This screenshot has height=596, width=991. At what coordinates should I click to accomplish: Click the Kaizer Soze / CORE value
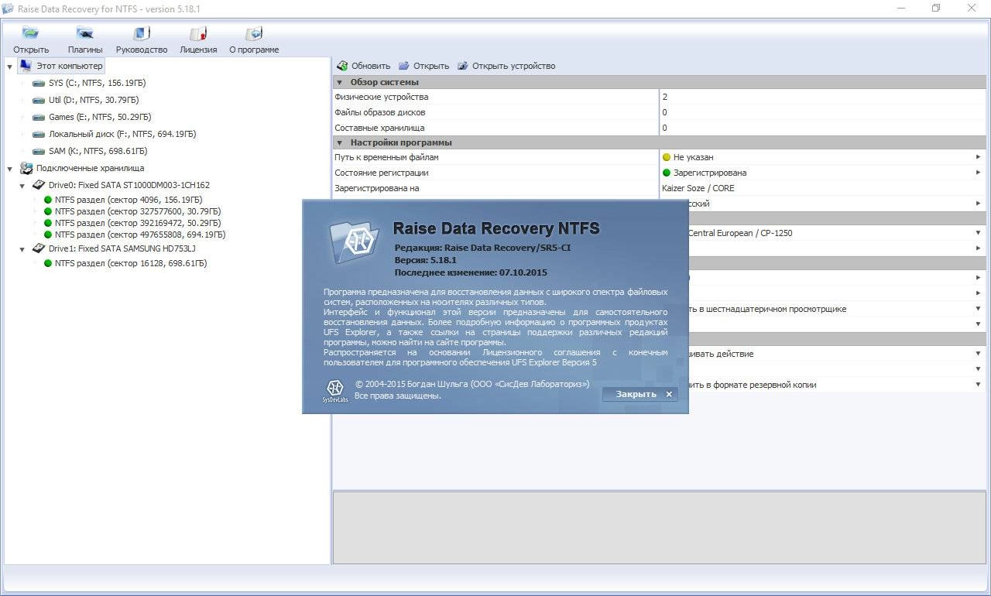pyautogui.click(x=698, y=188)
